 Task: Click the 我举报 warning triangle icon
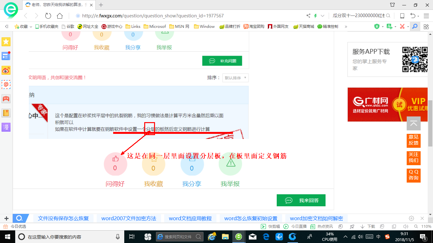pos(230,164)
